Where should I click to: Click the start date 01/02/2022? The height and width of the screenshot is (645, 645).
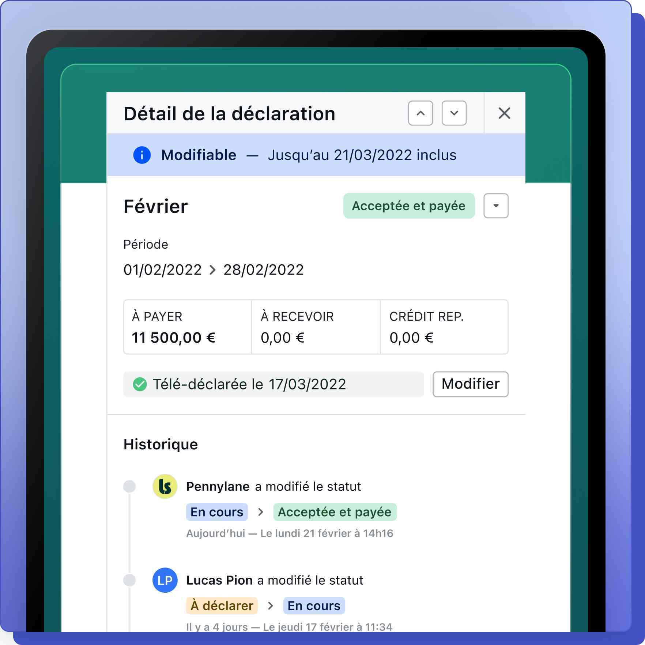pos(162,270)
